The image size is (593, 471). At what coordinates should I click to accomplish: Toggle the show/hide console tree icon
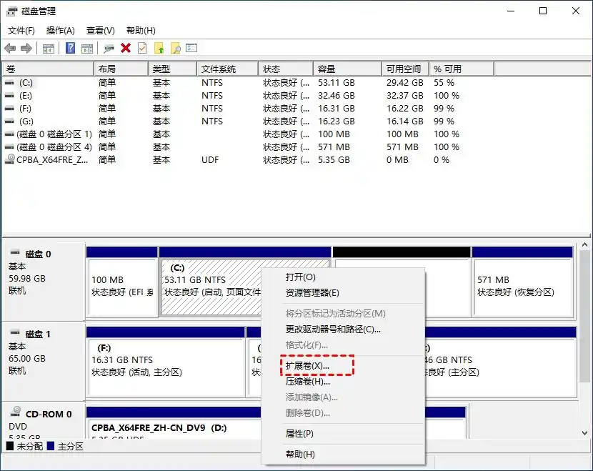click(48, 48)
